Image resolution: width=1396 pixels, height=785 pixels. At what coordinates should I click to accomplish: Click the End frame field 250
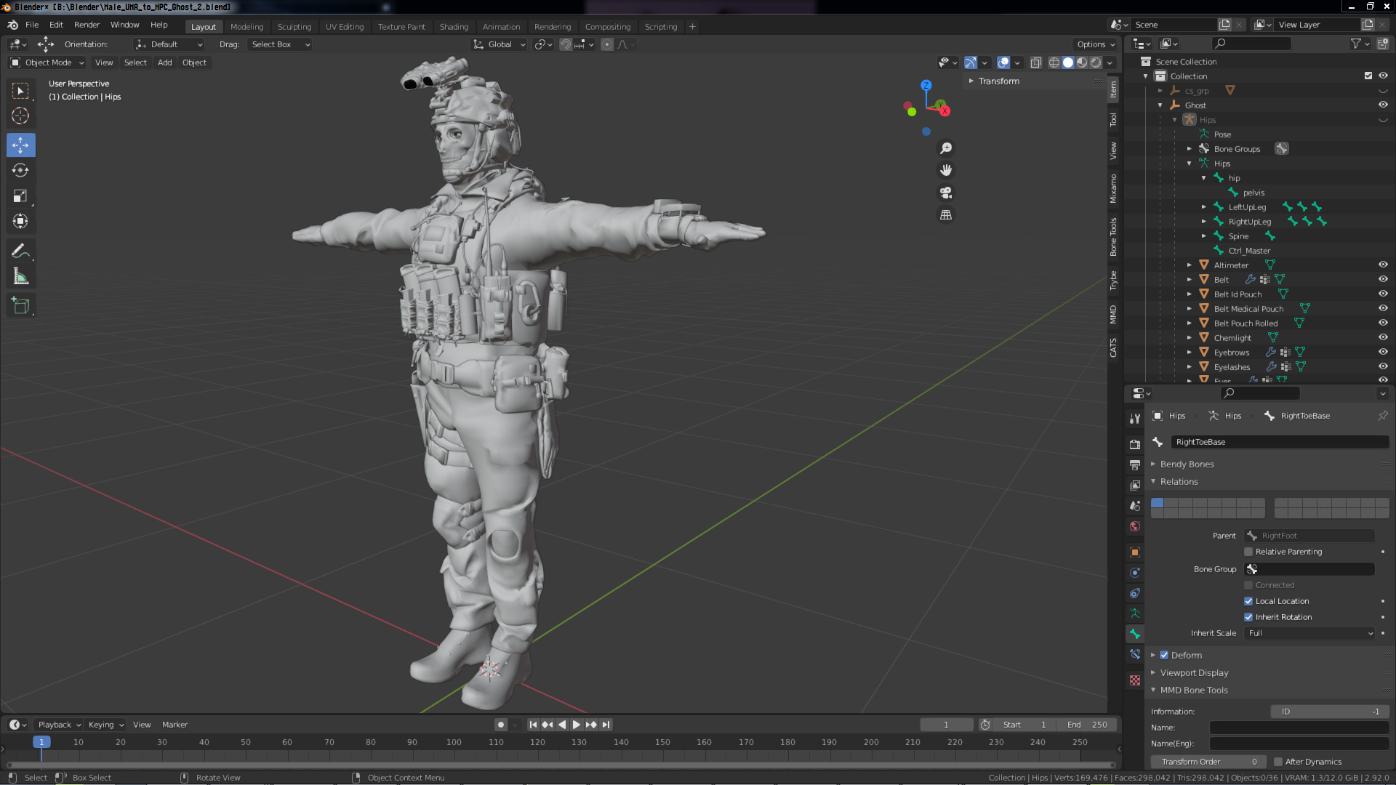(x=1088, y=725)
